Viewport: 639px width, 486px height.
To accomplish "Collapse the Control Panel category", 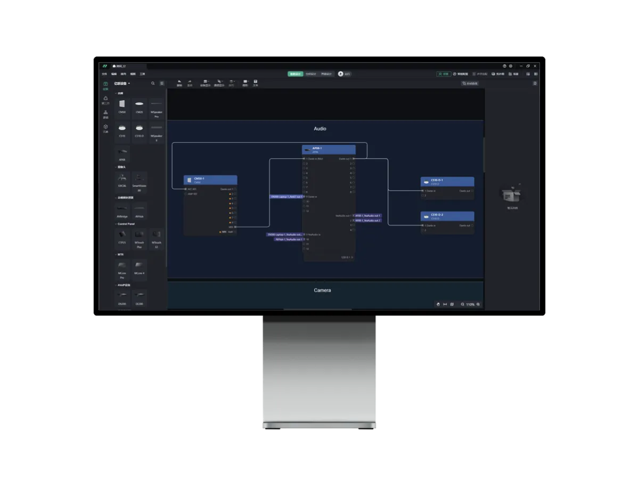I will [126, 224].
